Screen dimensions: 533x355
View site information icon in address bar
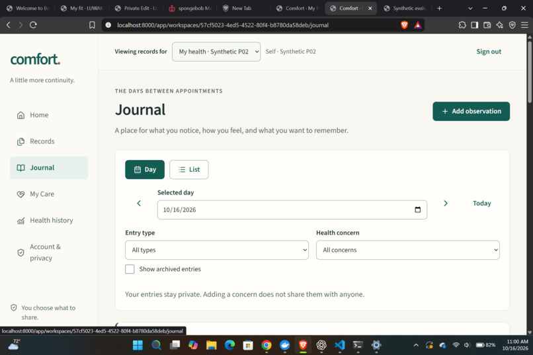click(x=108, y=25)
